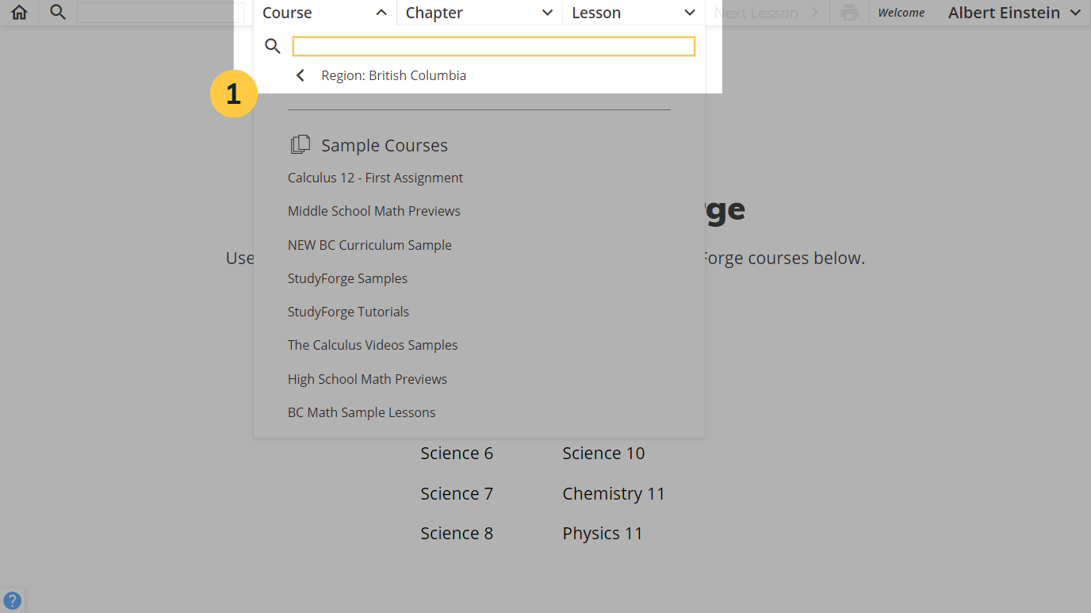Click the home icon in the toolbar
This screenshot has width=1091, height=613.
coord(18,12)
